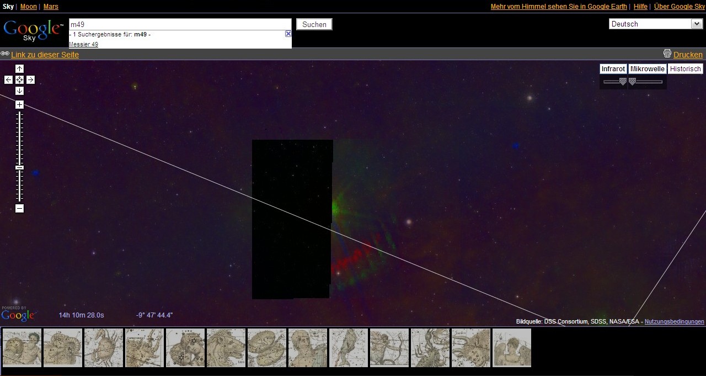Select the eighth (Ophiuchus) constellation thumbnail
Screen dimensions: 706x376
[x=308, y=348]
